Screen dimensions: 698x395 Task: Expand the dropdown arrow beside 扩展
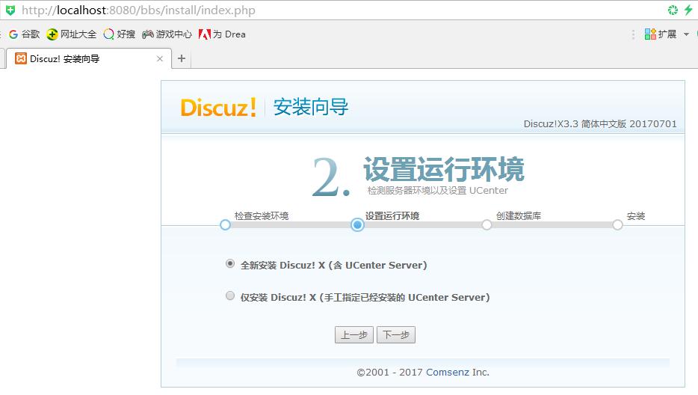(x=687, y=34)
